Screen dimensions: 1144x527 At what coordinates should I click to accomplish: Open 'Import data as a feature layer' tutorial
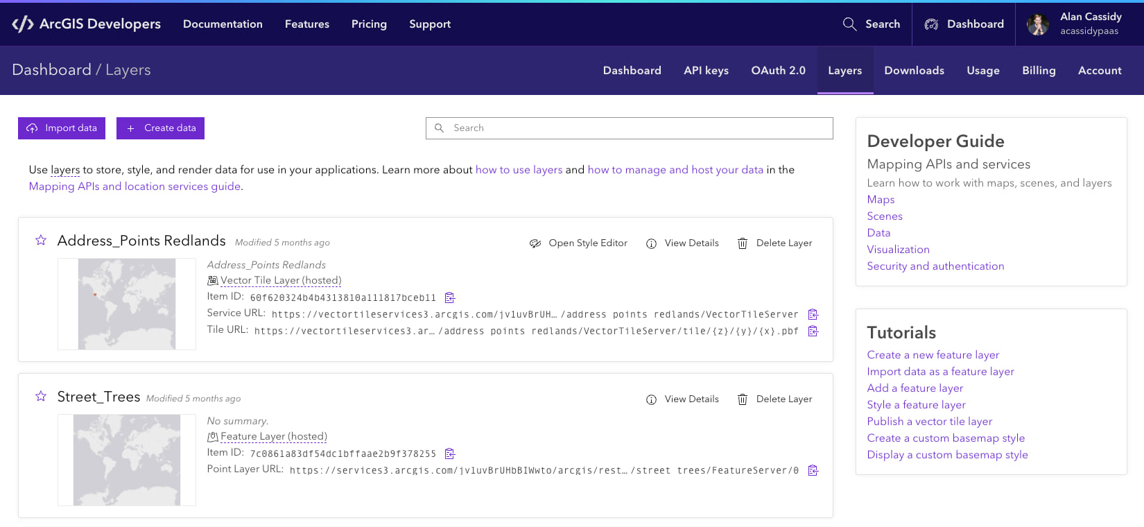[940, 372]
